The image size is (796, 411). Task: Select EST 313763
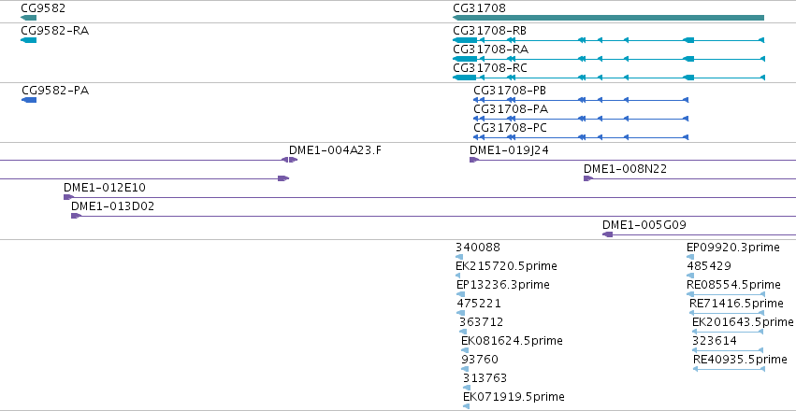pos(485,378)
